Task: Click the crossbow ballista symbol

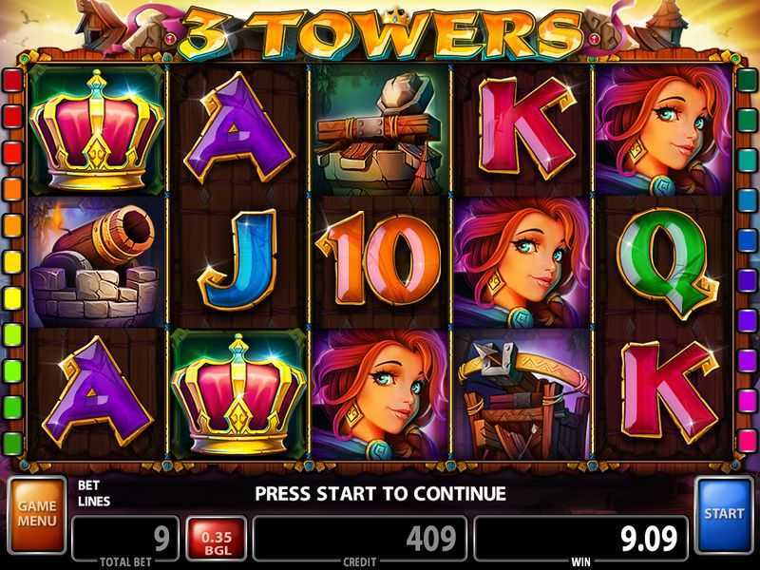Action: pyautogui.click(x=522, y=394)
